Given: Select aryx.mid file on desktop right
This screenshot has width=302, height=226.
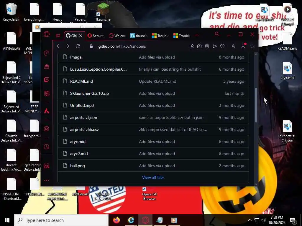Looking at the screenshot, I should 287,71.
